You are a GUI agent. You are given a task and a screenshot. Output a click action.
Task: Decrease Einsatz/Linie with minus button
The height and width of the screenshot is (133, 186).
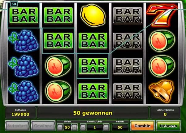coord(83,127)
